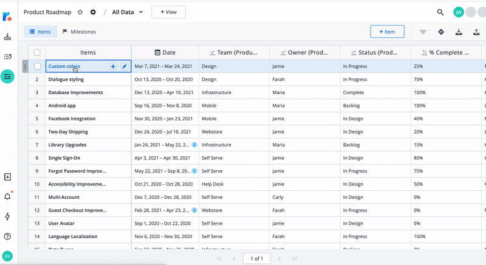Click the Owner column header
The height and width of the screenshot is (265, 486).
click(305, 52)
